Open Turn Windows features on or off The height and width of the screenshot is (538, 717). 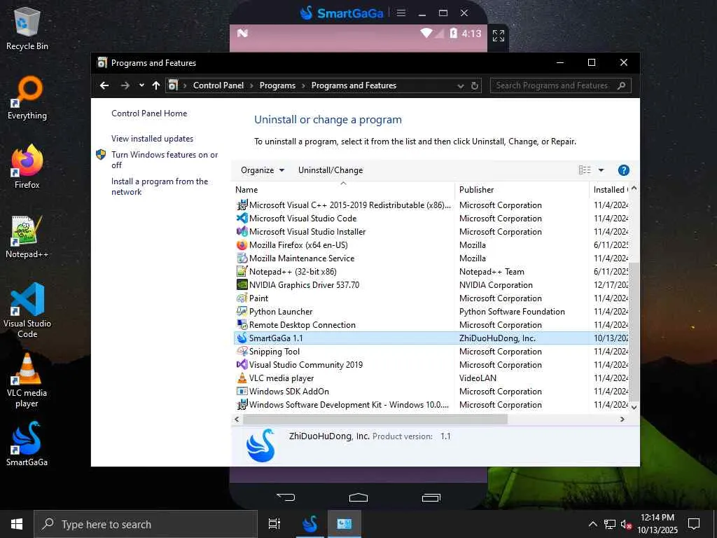(164, 160)
